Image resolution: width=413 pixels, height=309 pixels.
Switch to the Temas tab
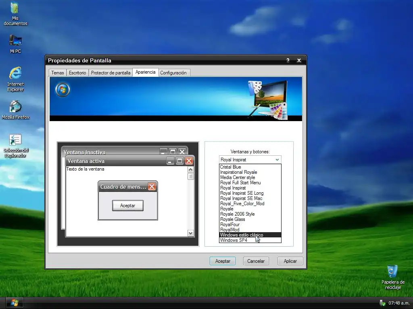coord(57,73)
